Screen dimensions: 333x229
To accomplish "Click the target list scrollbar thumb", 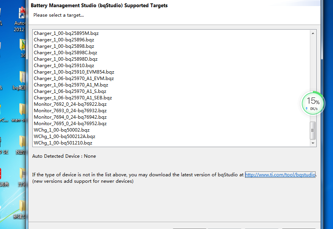I will point(313,130).
